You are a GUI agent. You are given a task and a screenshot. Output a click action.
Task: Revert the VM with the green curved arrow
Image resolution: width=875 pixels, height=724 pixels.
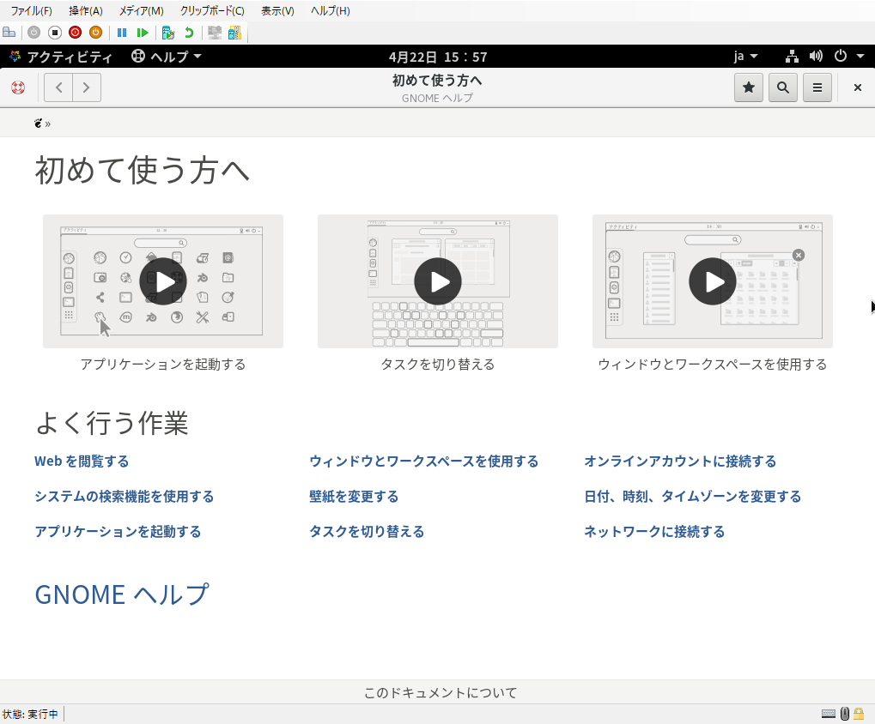189,33
